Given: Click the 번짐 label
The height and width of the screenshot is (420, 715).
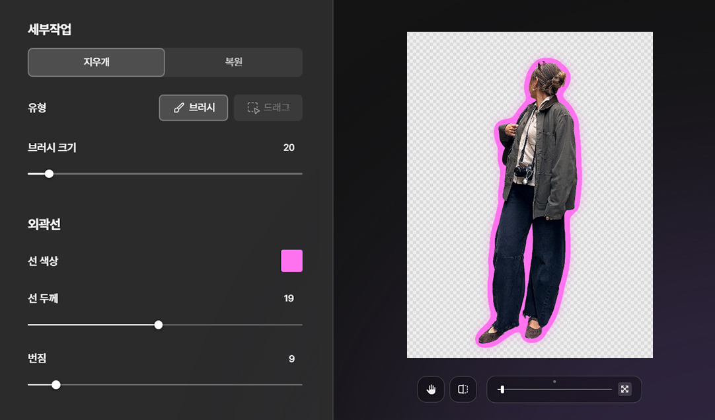Looking at the screenshot, I should 37,358.
